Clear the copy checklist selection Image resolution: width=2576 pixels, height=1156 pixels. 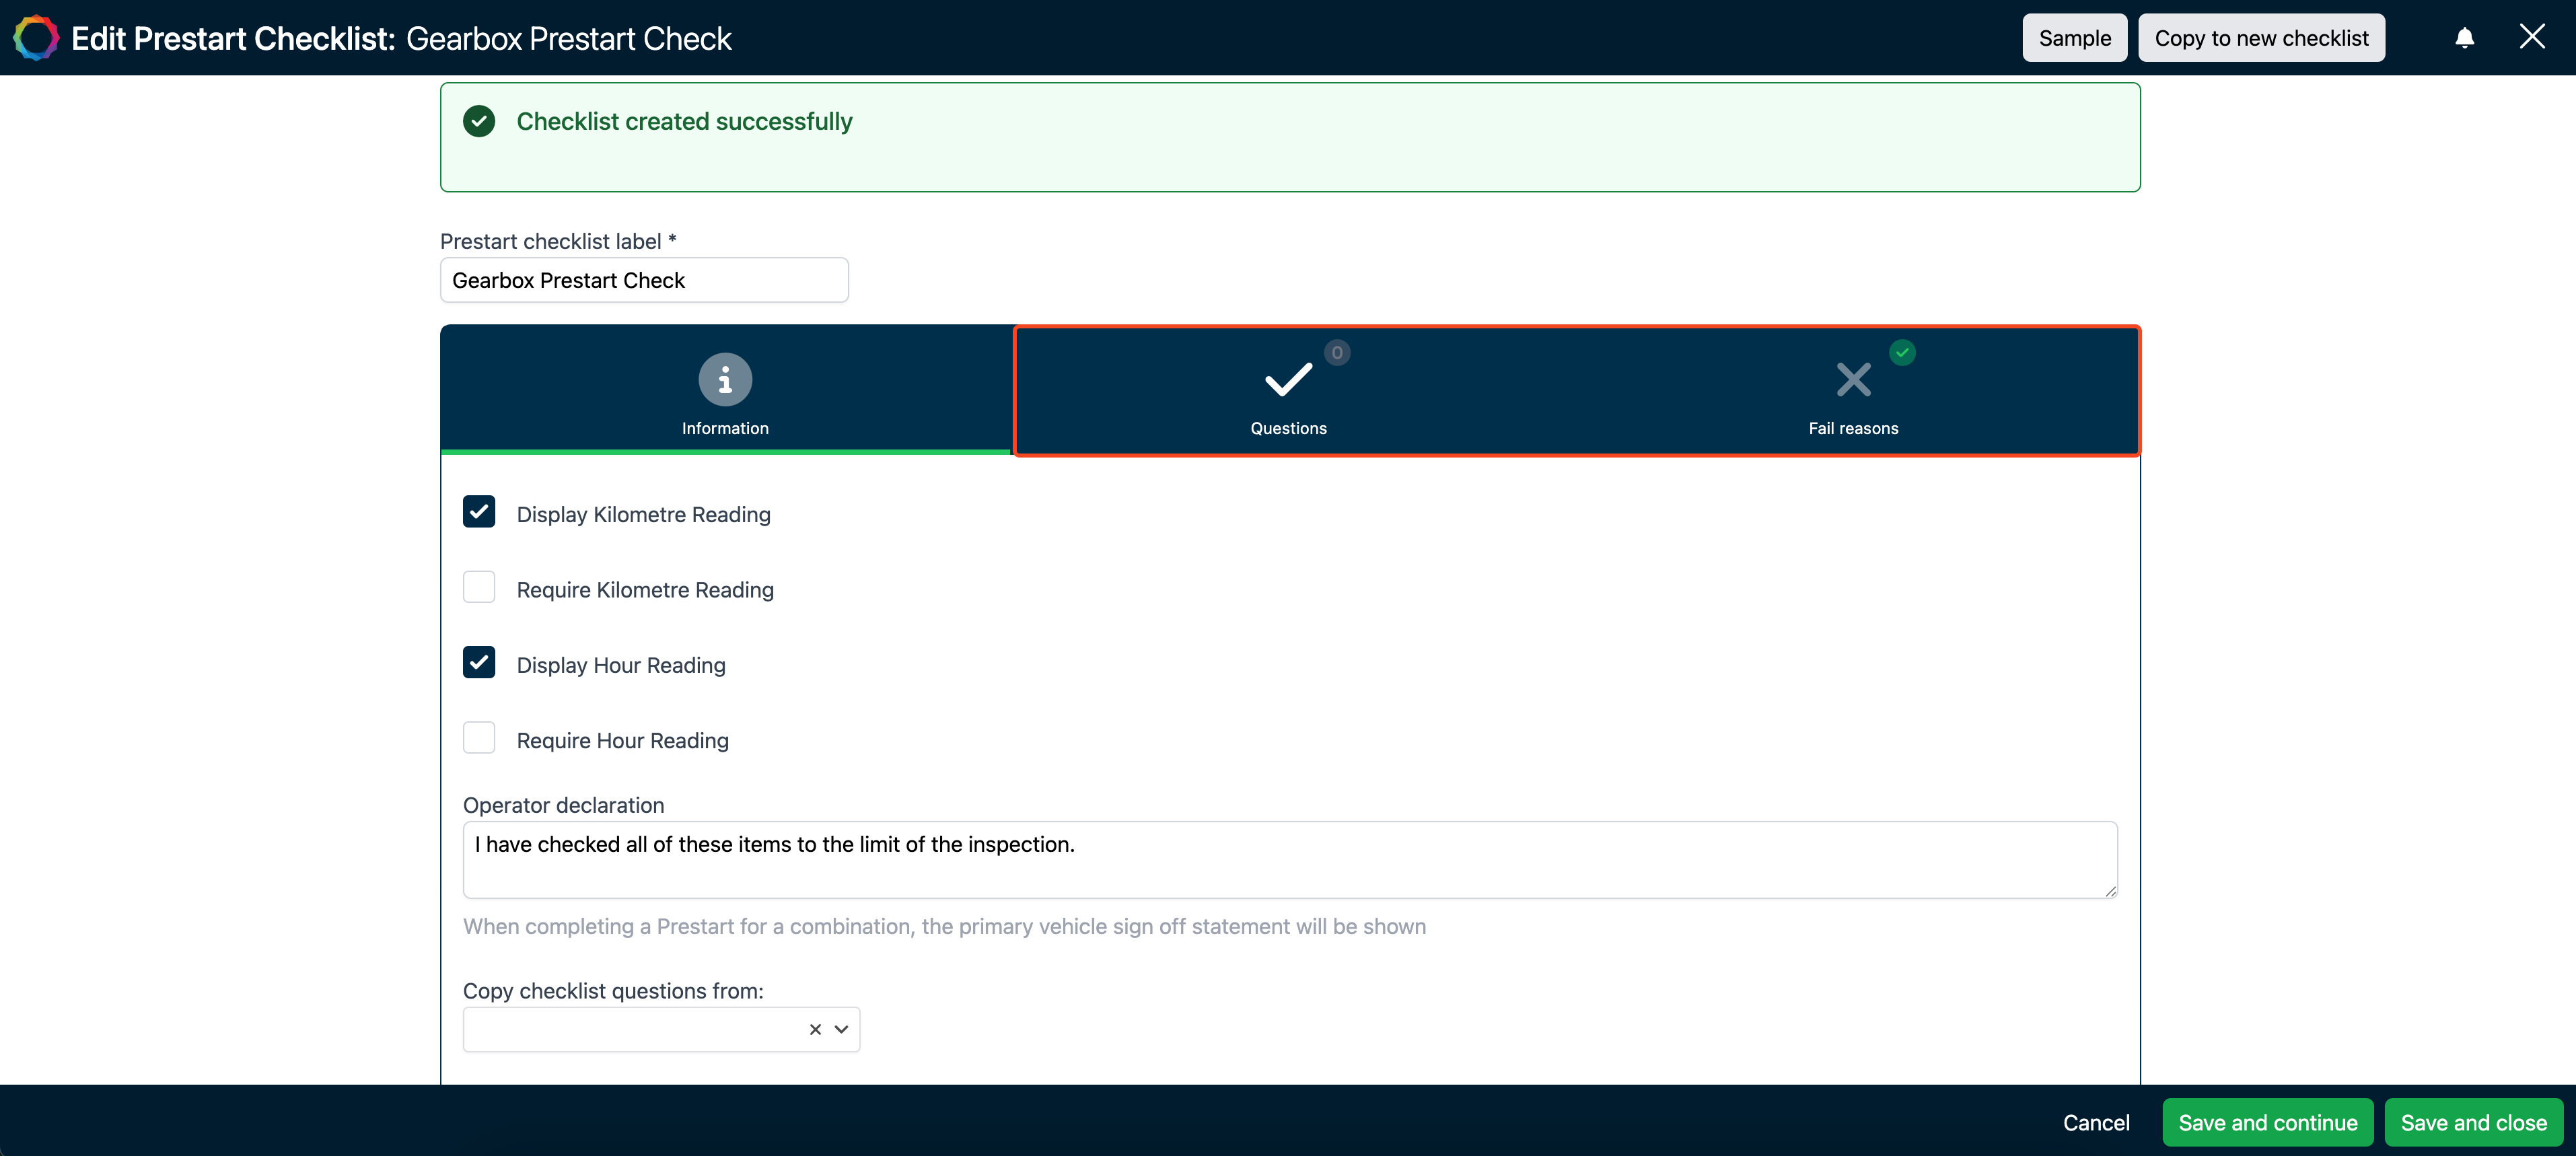pos(815,1029)
